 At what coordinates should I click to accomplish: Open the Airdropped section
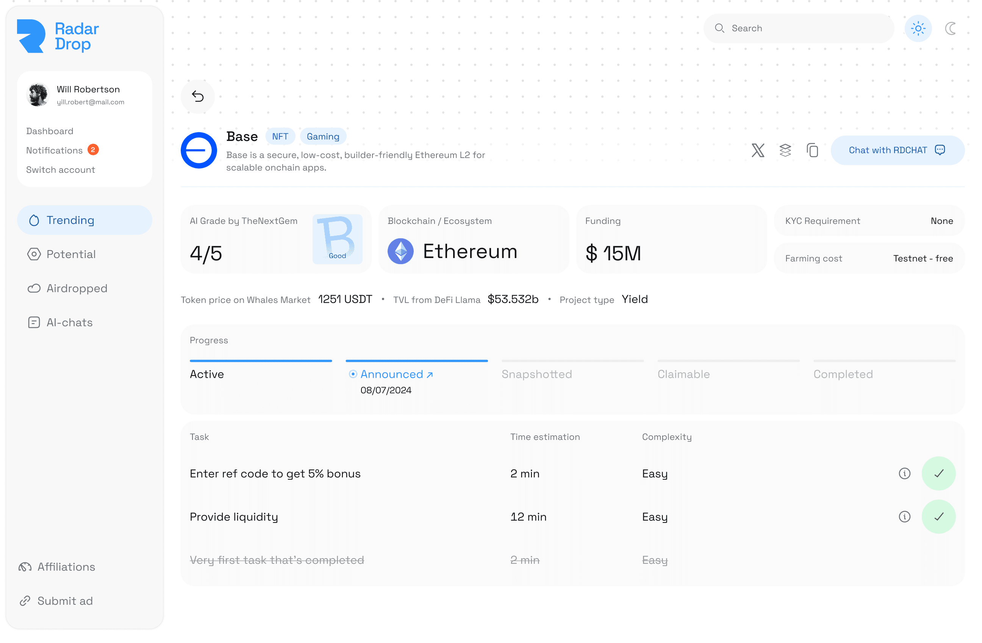pyautogui.click(x=84, y=289)
